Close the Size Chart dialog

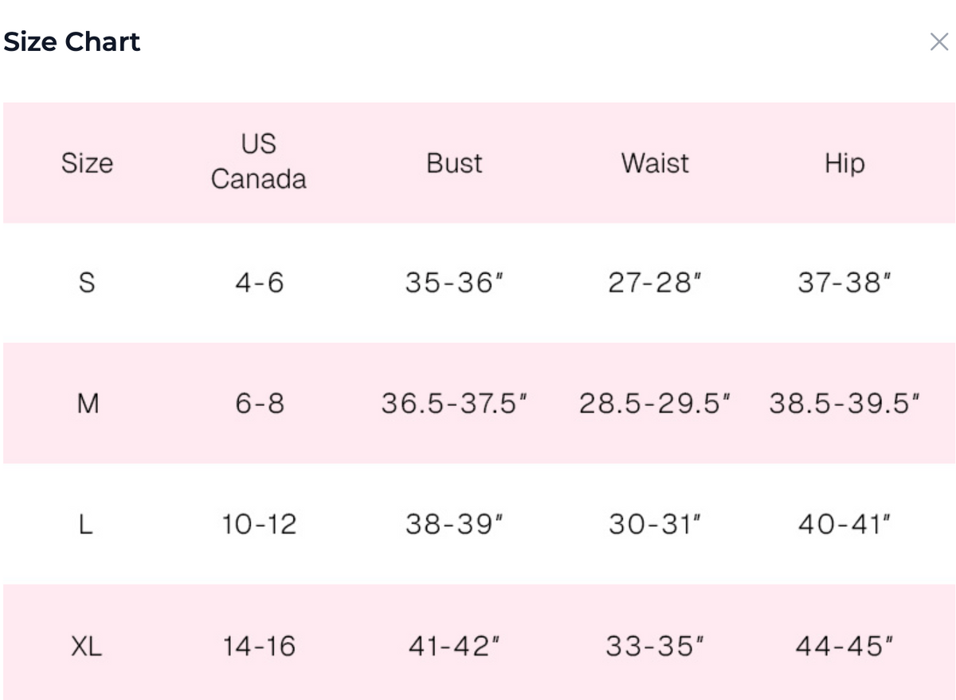click(939, 42)
